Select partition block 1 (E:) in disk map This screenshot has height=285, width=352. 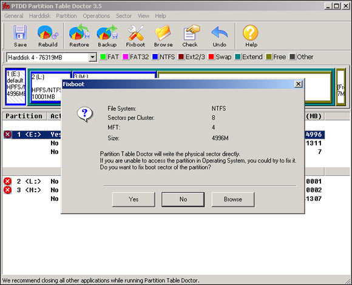[x=16, y=87]
